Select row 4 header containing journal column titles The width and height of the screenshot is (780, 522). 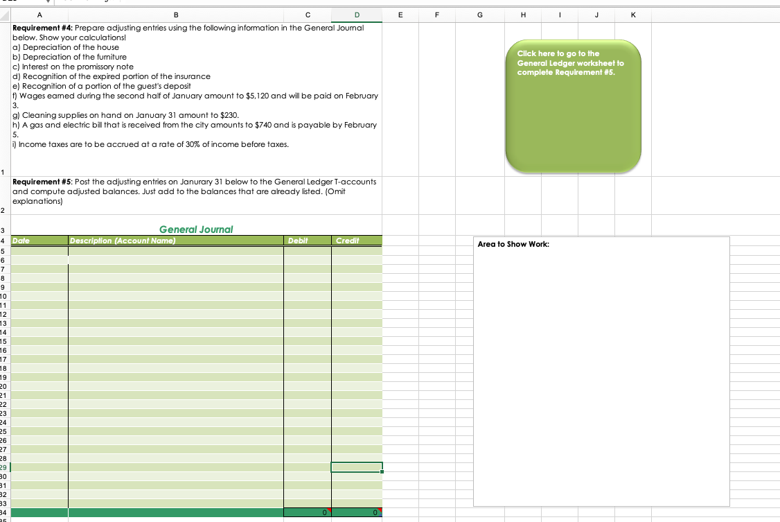pos(3,241)
